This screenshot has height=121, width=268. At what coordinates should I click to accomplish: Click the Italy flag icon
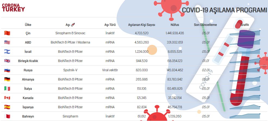click(7, 89)
